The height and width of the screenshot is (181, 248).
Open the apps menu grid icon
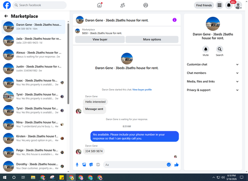(219, 5)
